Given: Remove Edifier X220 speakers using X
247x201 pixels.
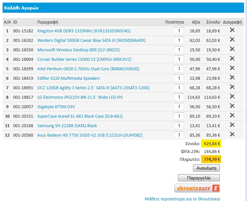Looking at the screenshot, I should 232,77.
